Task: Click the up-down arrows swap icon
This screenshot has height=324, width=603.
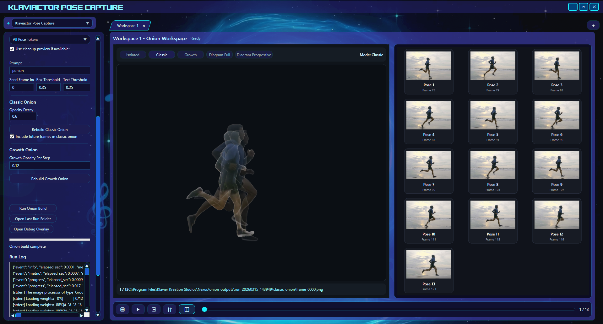Action: [x=170, y=310]
